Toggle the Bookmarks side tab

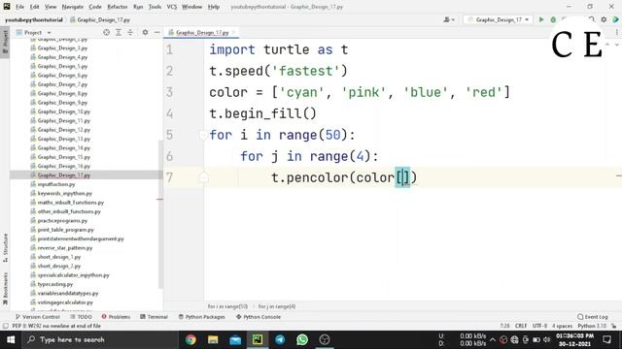coord(5,289)
